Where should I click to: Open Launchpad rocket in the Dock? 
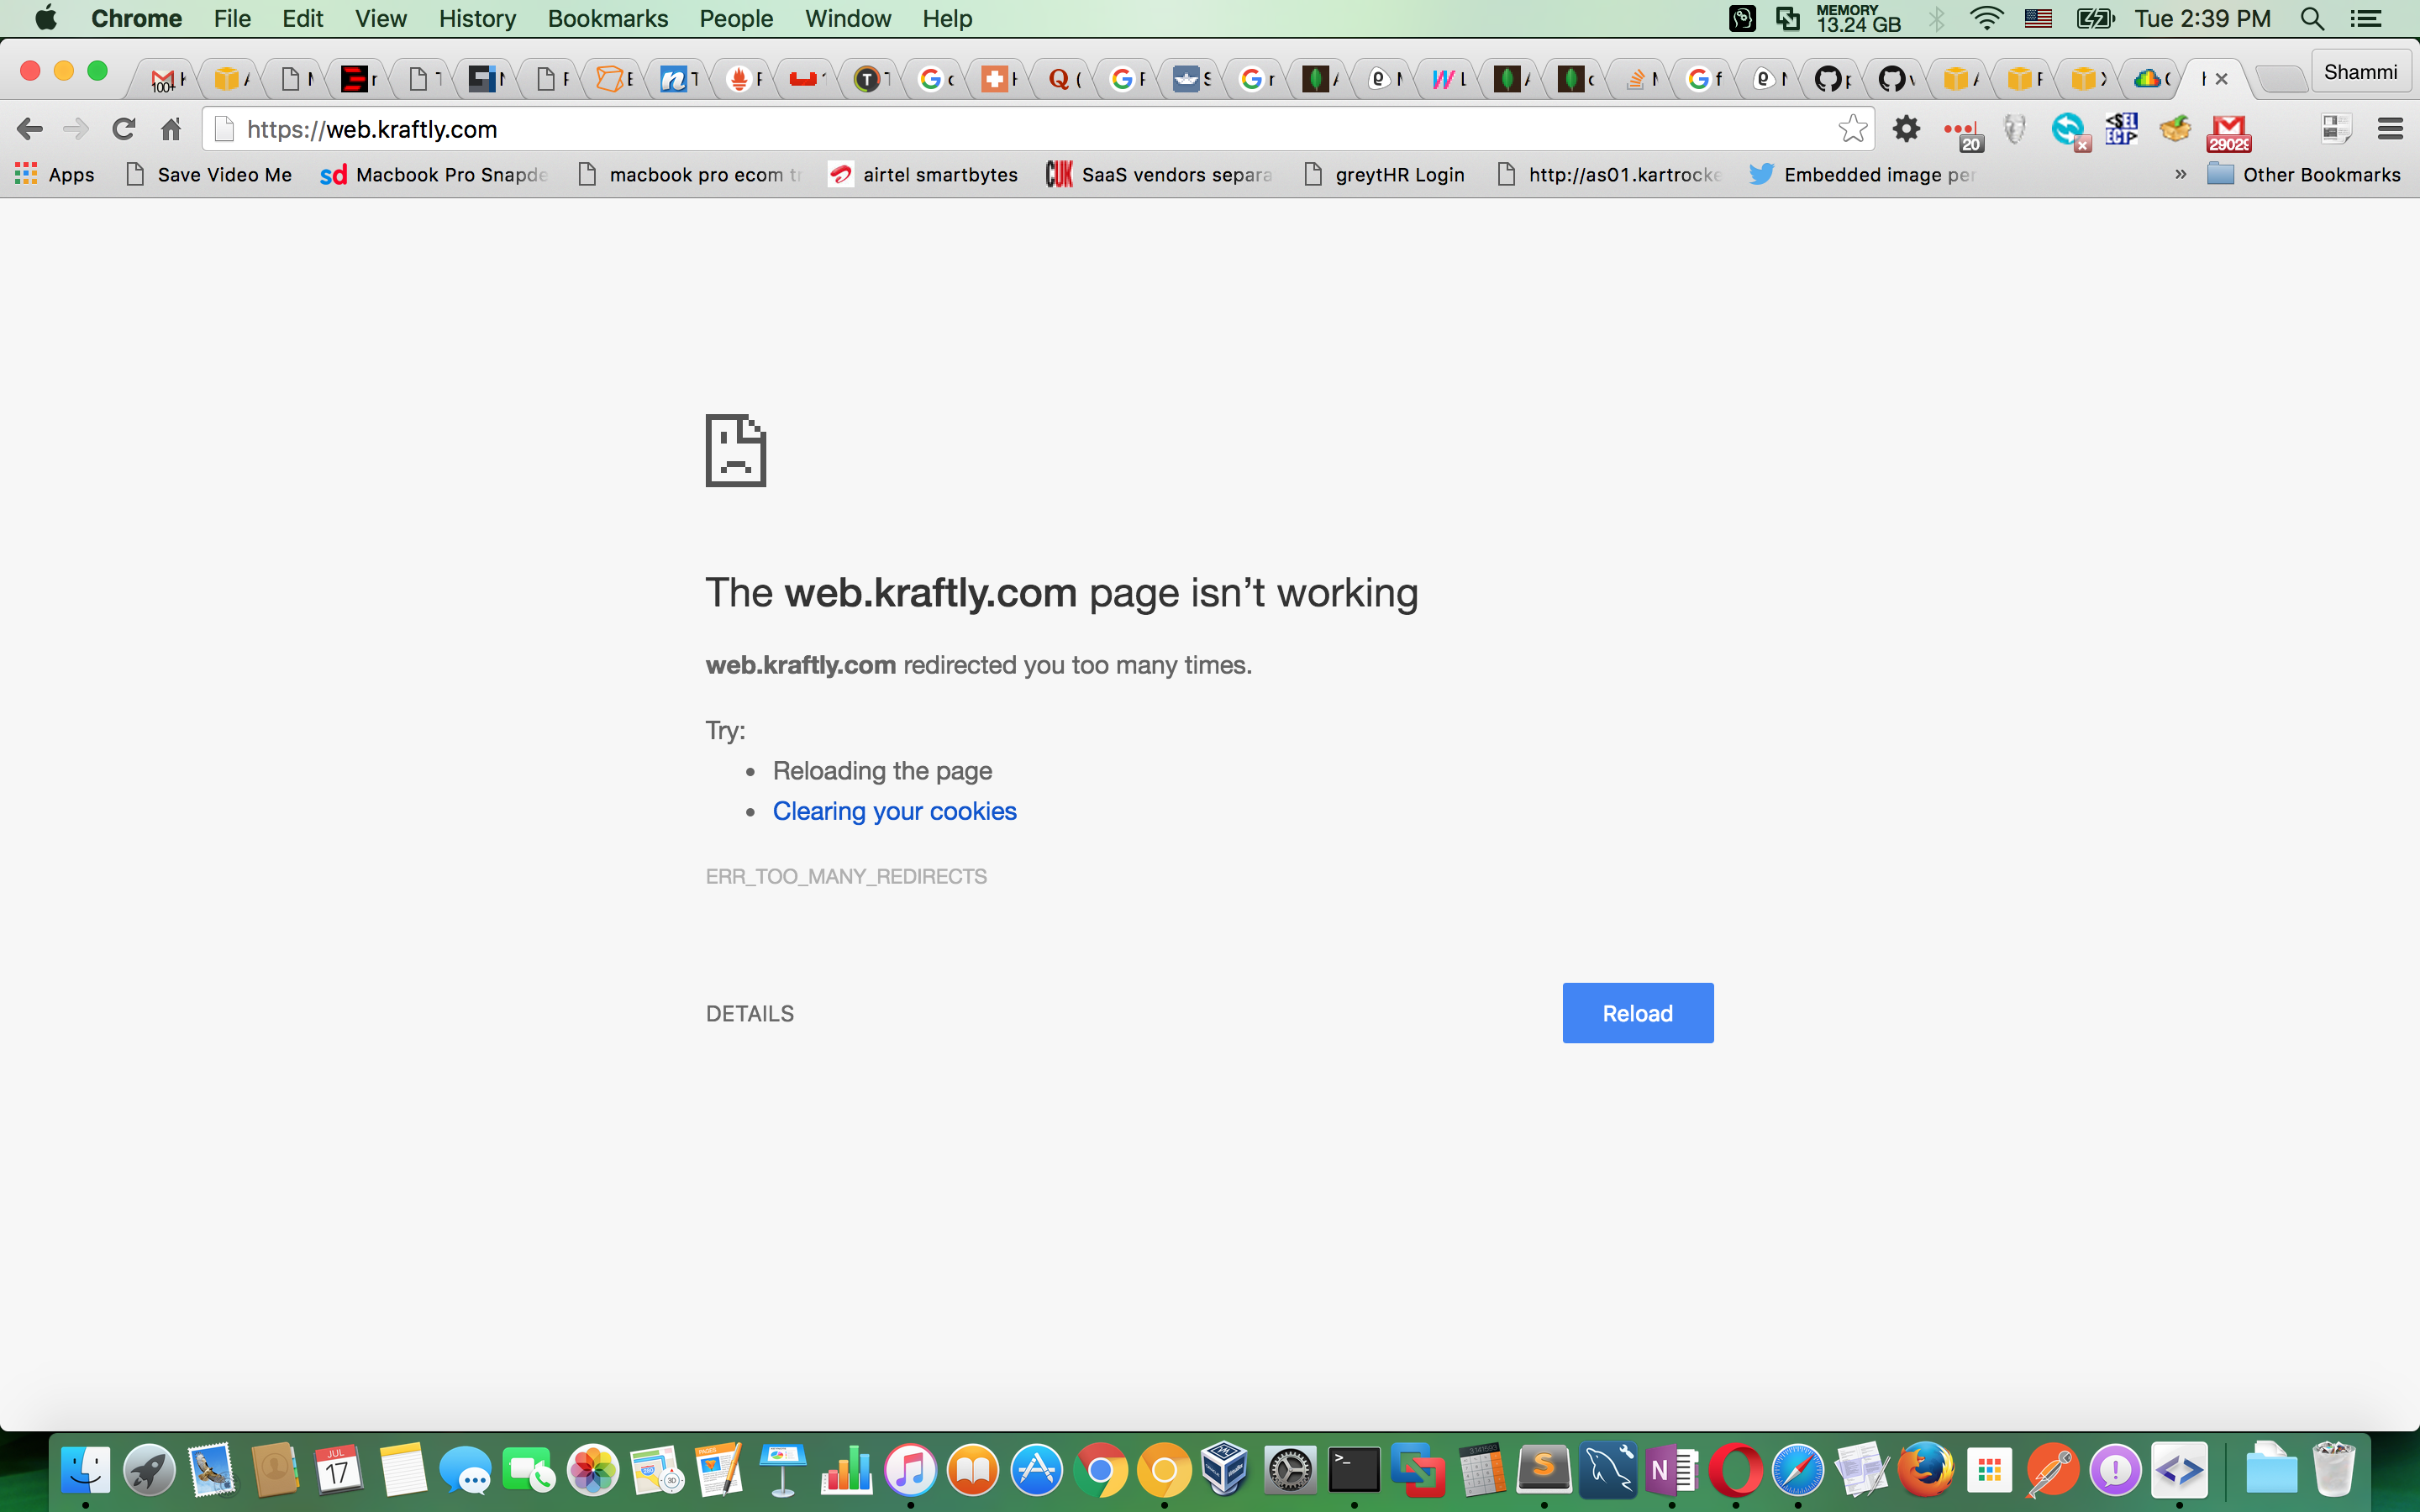149,1470
